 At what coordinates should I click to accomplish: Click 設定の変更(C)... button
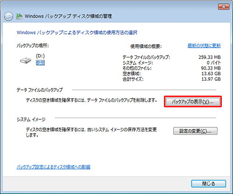coord(195,131)
